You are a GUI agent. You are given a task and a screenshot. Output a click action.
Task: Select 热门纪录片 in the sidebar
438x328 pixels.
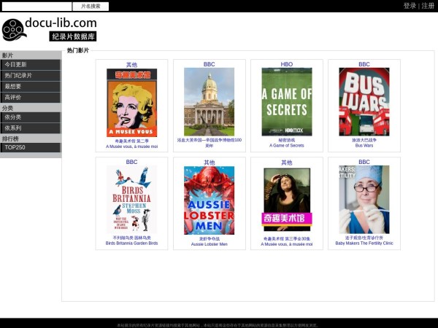[31, 75]
